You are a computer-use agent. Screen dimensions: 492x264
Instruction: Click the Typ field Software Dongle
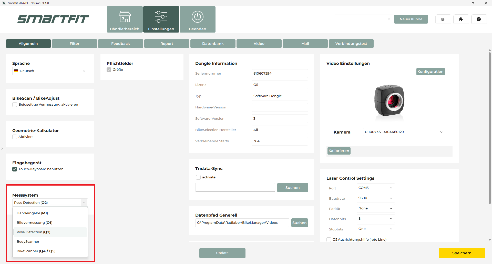(280, 96)
